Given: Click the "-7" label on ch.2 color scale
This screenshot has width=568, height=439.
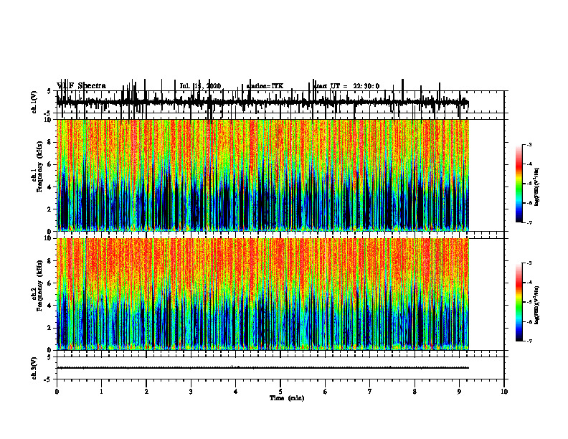Looking at the screenshot, I should [529, 341].
